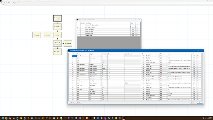213x120 pixels.
Task: Click the Add Rule button
Action: coord(72,103)
